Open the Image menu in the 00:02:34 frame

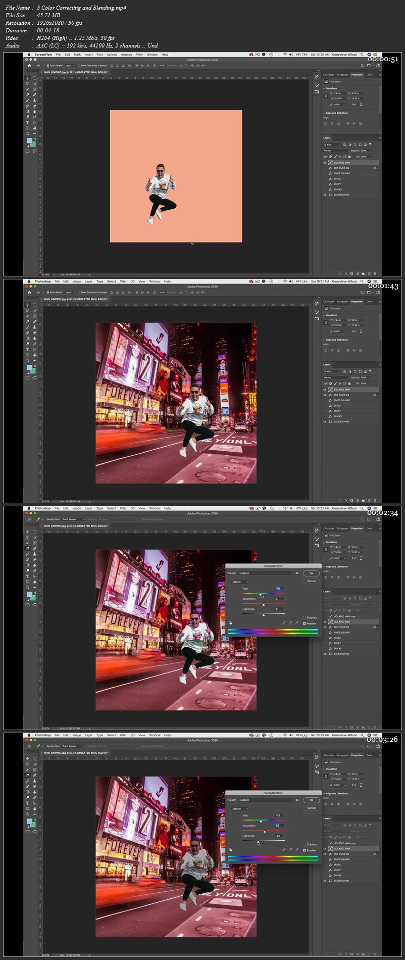point(77,508)
